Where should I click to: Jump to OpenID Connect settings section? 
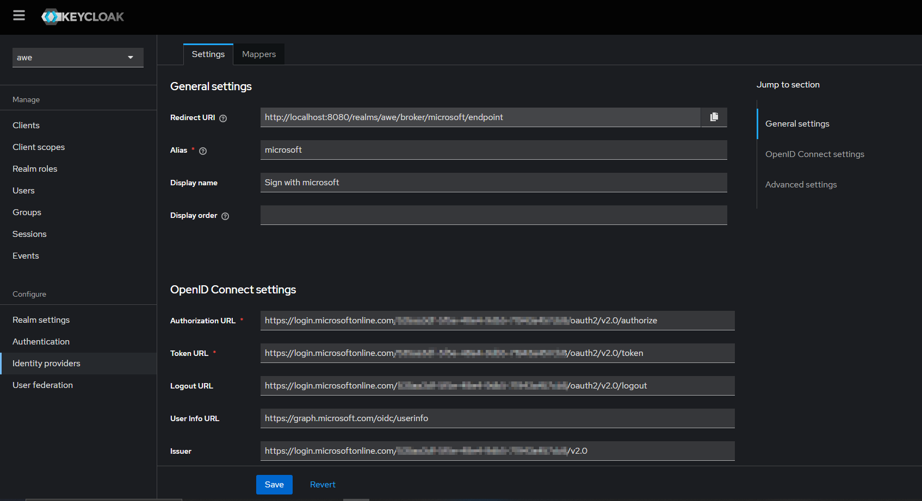coord(815,154)
